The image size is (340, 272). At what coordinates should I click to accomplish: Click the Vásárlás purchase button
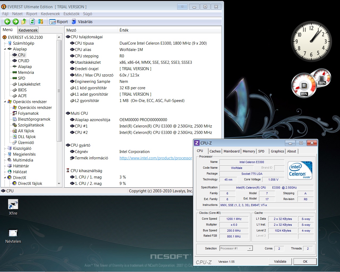point(82,22)
